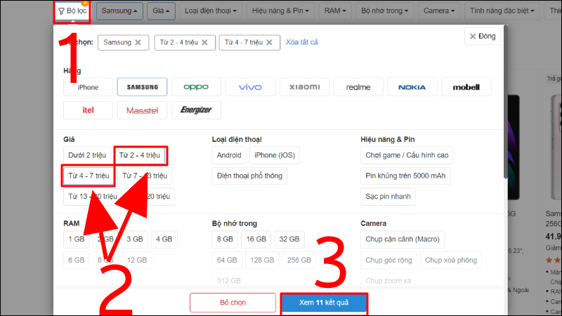The height and width of the screenshot is (316, 562).
Task: Choose 16 GB internal storage
Action: click(256, 239)
